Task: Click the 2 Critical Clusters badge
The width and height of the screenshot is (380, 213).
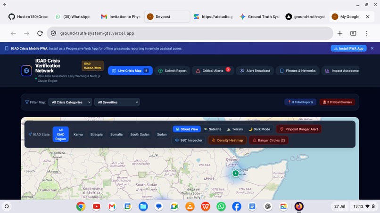Action: coord(338,102)
